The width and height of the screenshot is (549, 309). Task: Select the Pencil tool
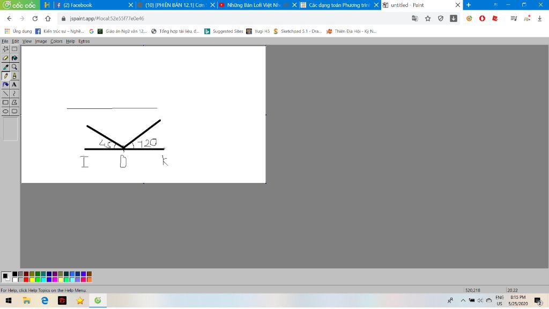pos(5,76)
